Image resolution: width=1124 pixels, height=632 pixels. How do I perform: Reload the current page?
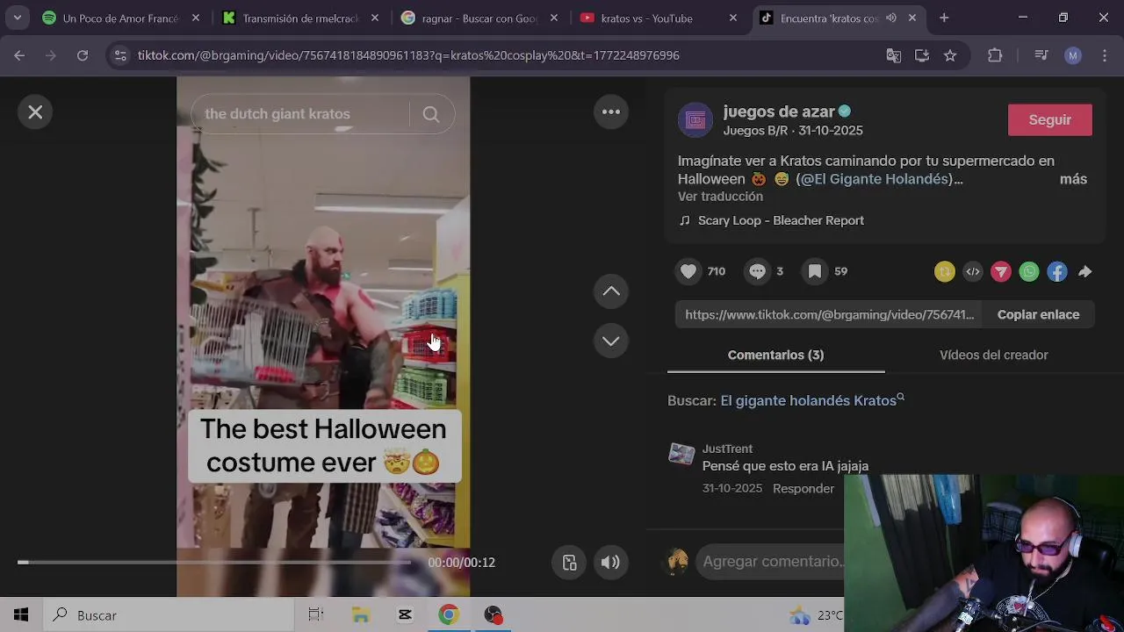point(83,55)
